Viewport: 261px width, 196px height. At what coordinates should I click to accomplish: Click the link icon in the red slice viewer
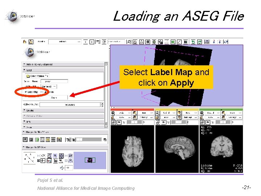click(x=113, y=123)
